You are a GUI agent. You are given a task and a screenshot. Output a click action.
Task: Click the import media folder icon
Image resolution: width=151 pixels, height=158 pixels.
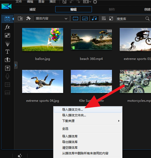coord(20,18)
